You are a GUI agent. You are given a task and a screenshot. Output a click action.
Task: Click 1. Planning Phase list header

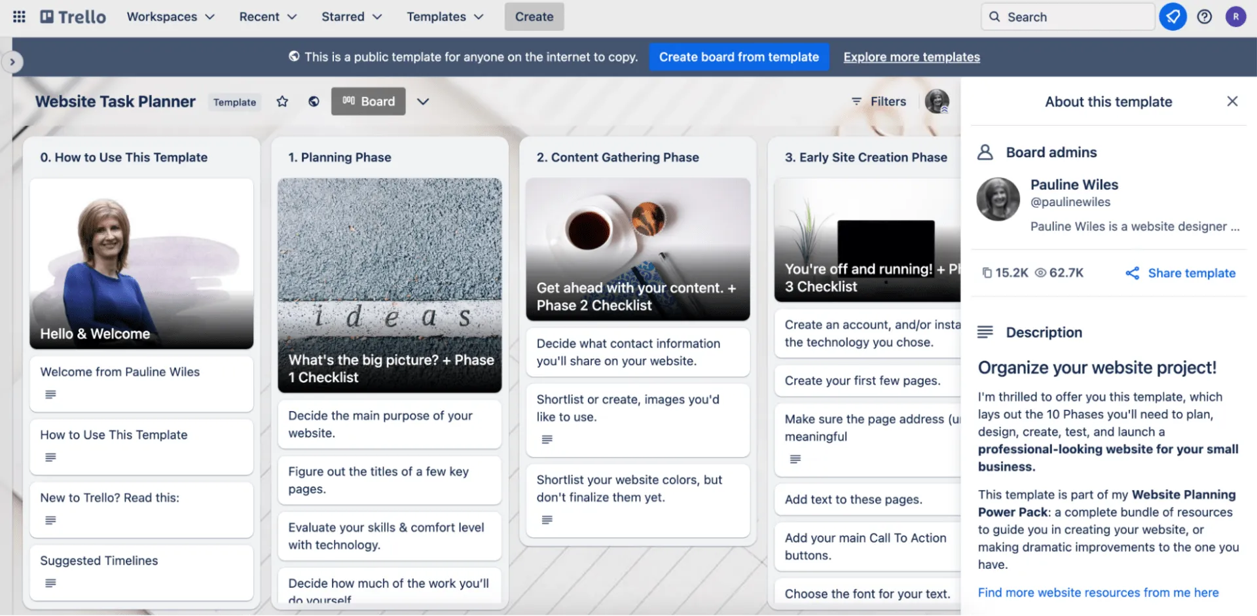tap(340, 157)
